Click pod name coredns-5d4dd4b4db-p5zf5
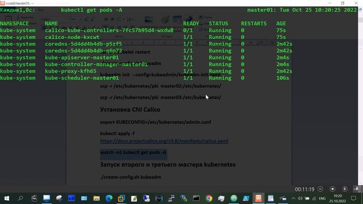Screen dimensions: 363x204 83,44
